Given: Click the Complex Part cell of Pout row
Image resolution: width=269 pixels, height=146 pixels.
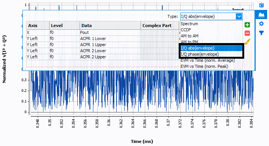Looking at the screenshot, I should point(160,33).
